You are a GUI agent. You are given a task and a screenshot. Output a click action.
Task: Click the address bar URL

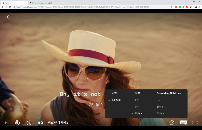tap(83, 7)
